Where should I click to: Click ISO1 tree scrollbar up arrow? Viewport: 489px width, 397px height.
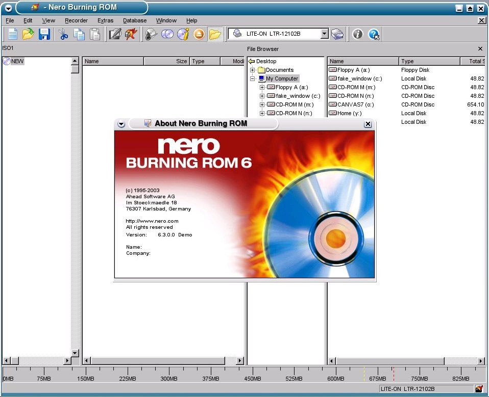coord(75,61)
